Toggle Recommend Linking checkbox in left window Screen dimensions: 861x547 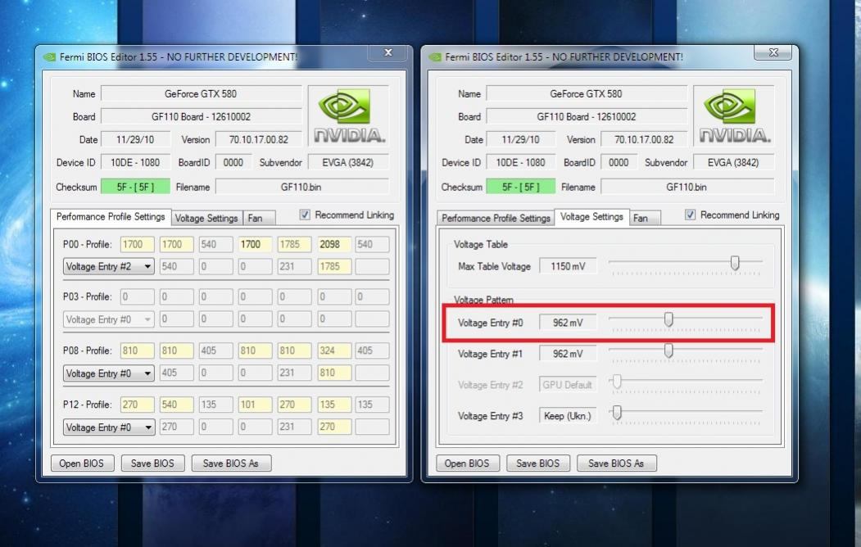[305, 215]
